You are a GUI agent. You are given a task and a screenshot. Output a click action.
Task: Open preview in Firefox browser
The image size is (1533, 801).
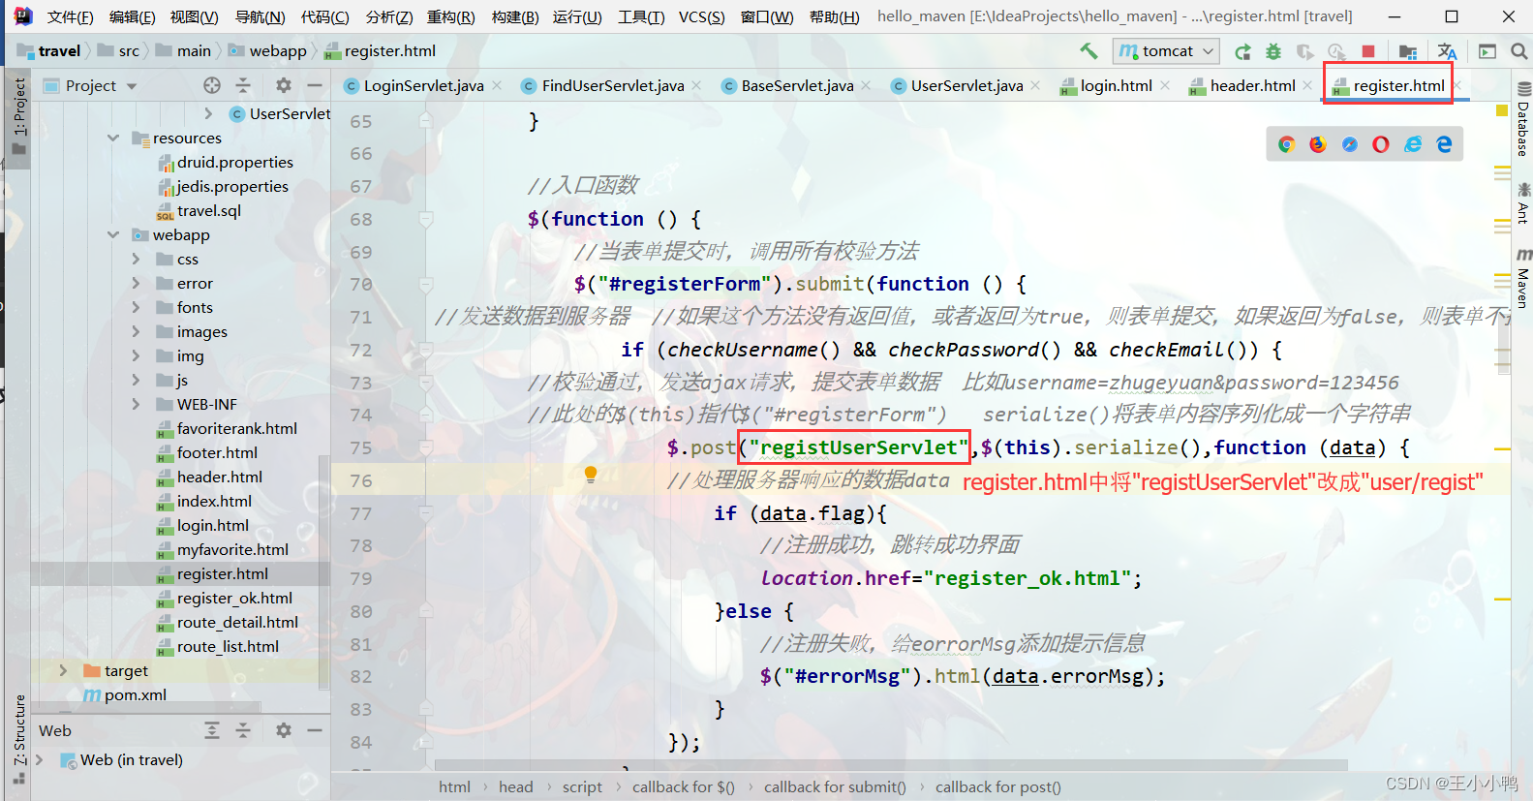click(1318, 144)
